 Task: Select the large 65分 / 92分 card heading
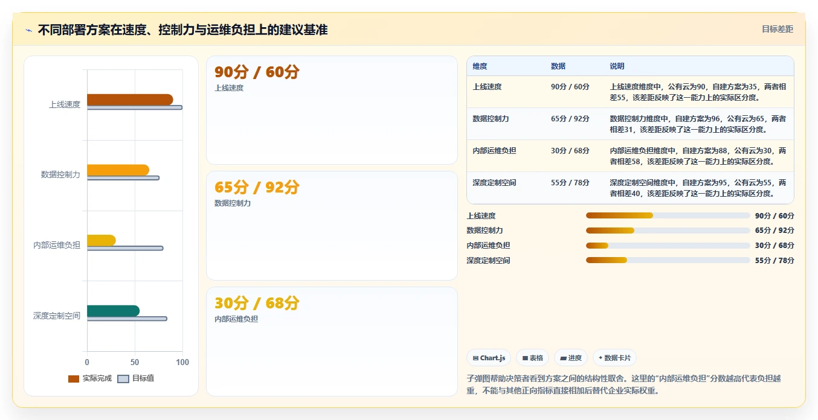coord(257,188)
